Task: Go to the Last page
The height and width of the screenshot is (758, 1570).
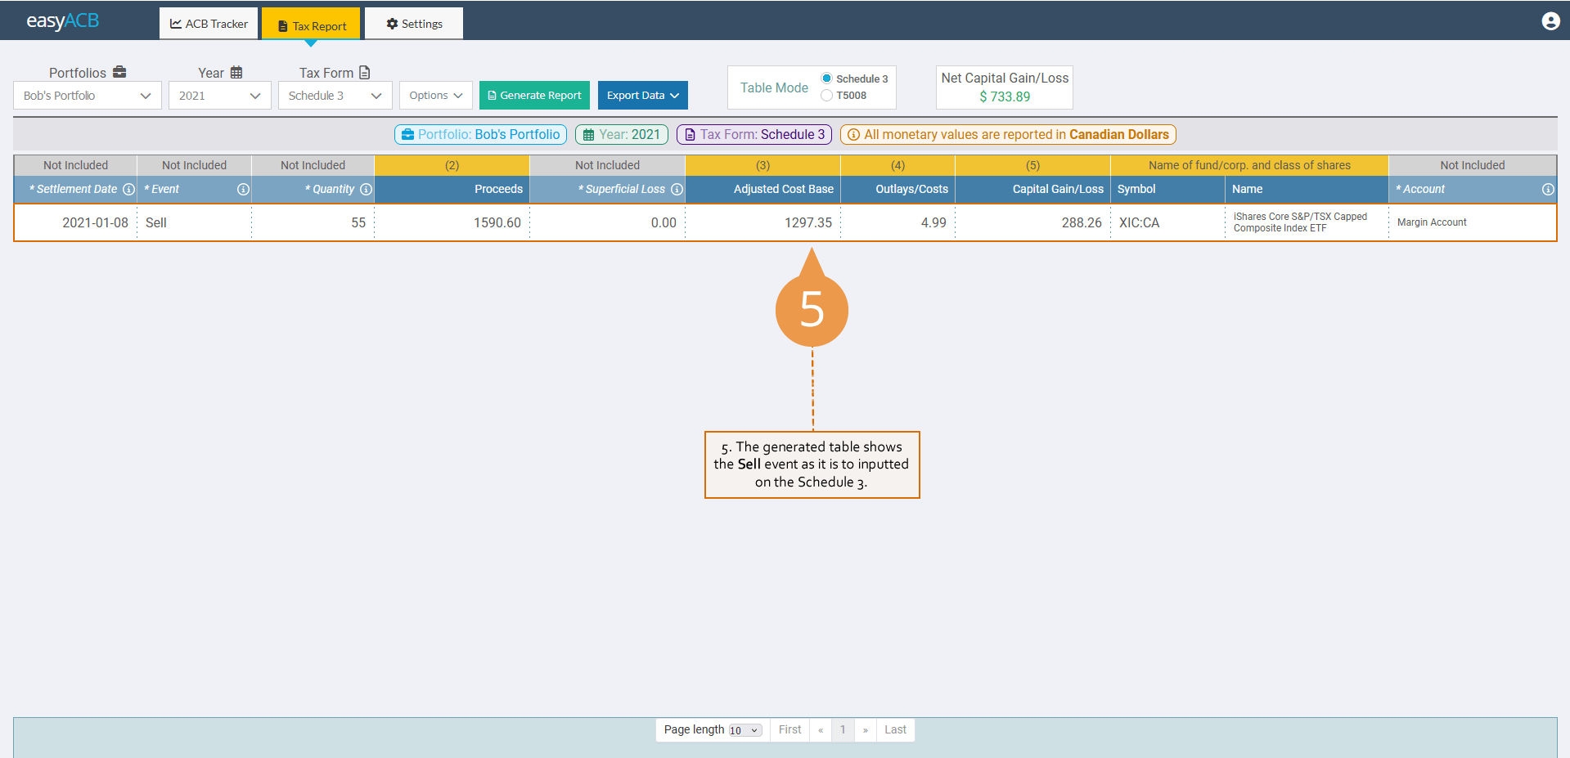Action: coord(895,730)
